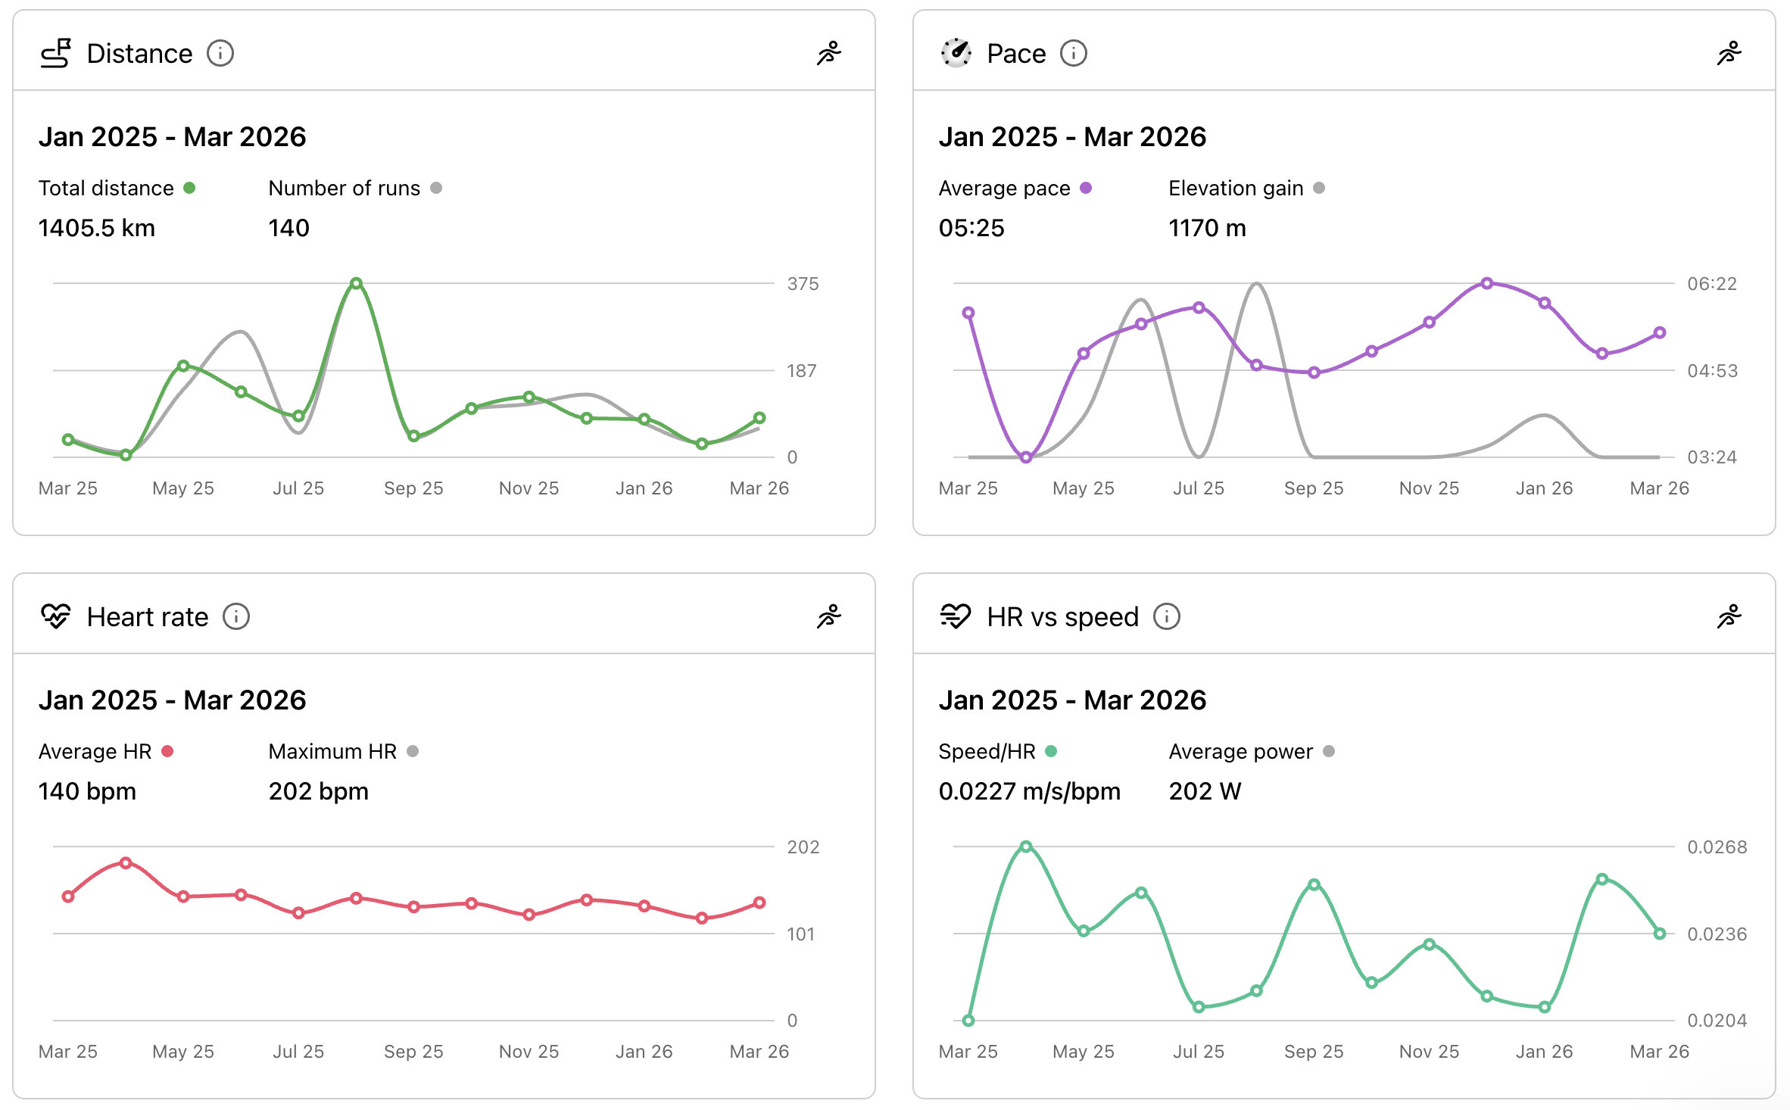Click the route icon beside the Distance title
Viewport: 1790px width, 1110px height.
(x=57, y=52)
